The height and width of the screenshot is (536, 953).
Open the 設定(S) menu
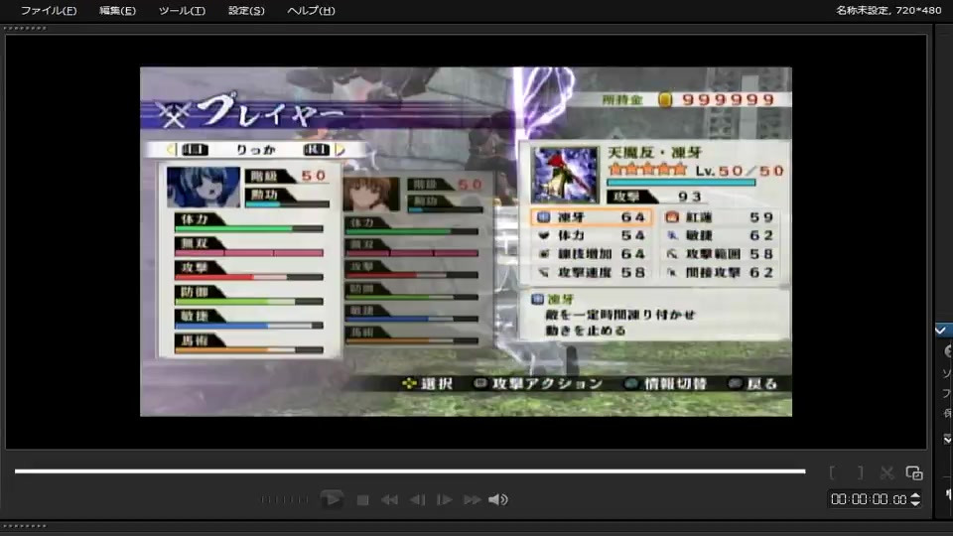pyautogui.click(x=246, y=10)
